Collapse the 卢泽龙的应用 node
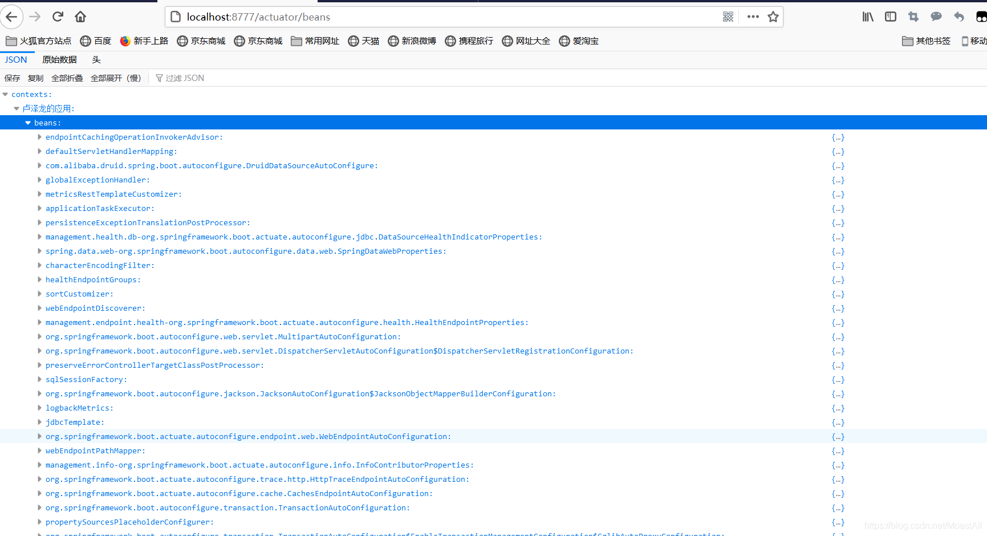 [x=17, y=108]
